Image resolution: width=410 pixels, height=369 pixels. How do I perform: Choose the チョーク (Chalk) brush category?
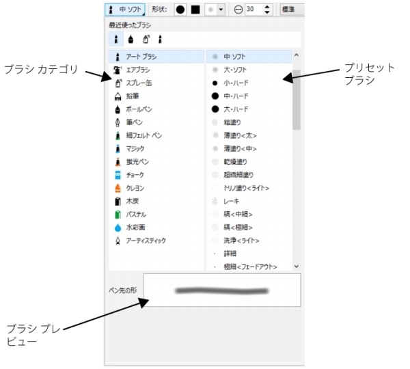pos(135,175)
